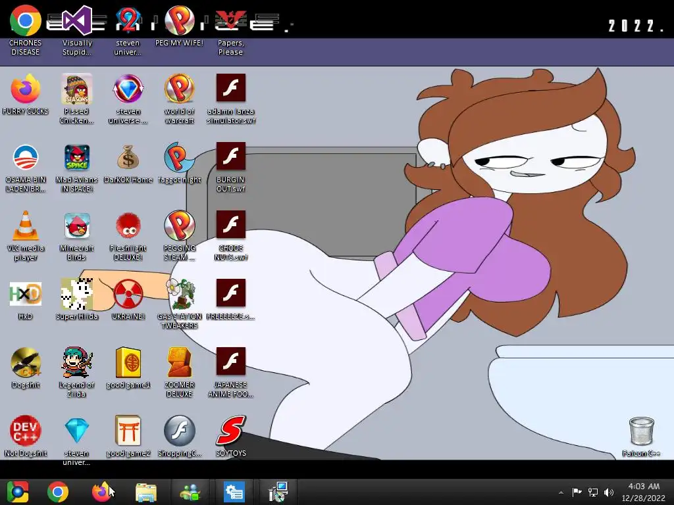Open the Dev C++ icon labeled Not Dogshit
This screenshot has height=505, width=674.
[x=26, y=431]
